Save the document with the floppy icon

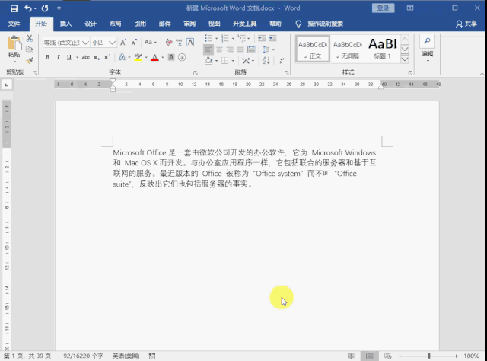coord(14,8)
